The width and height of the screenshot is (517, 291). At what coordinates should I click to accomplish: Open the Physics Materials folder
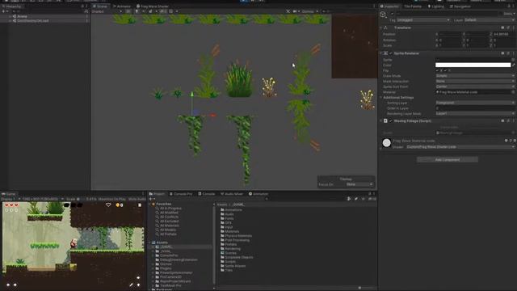[x=236, y=235]
